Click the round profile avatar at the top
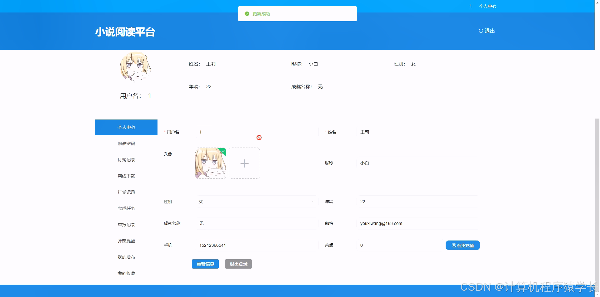The height and width of the screenshot is (297, 600). [x=136, y=67]
